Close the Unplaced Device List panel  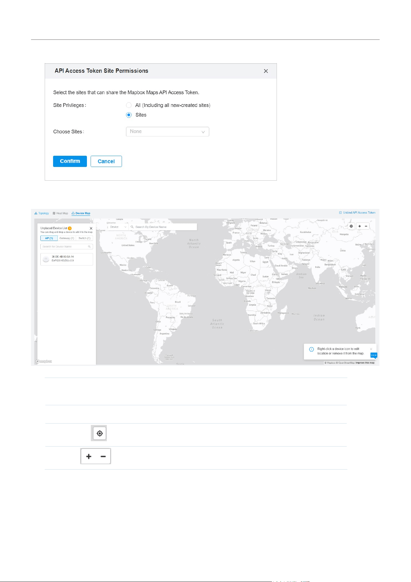pos(91,228)
